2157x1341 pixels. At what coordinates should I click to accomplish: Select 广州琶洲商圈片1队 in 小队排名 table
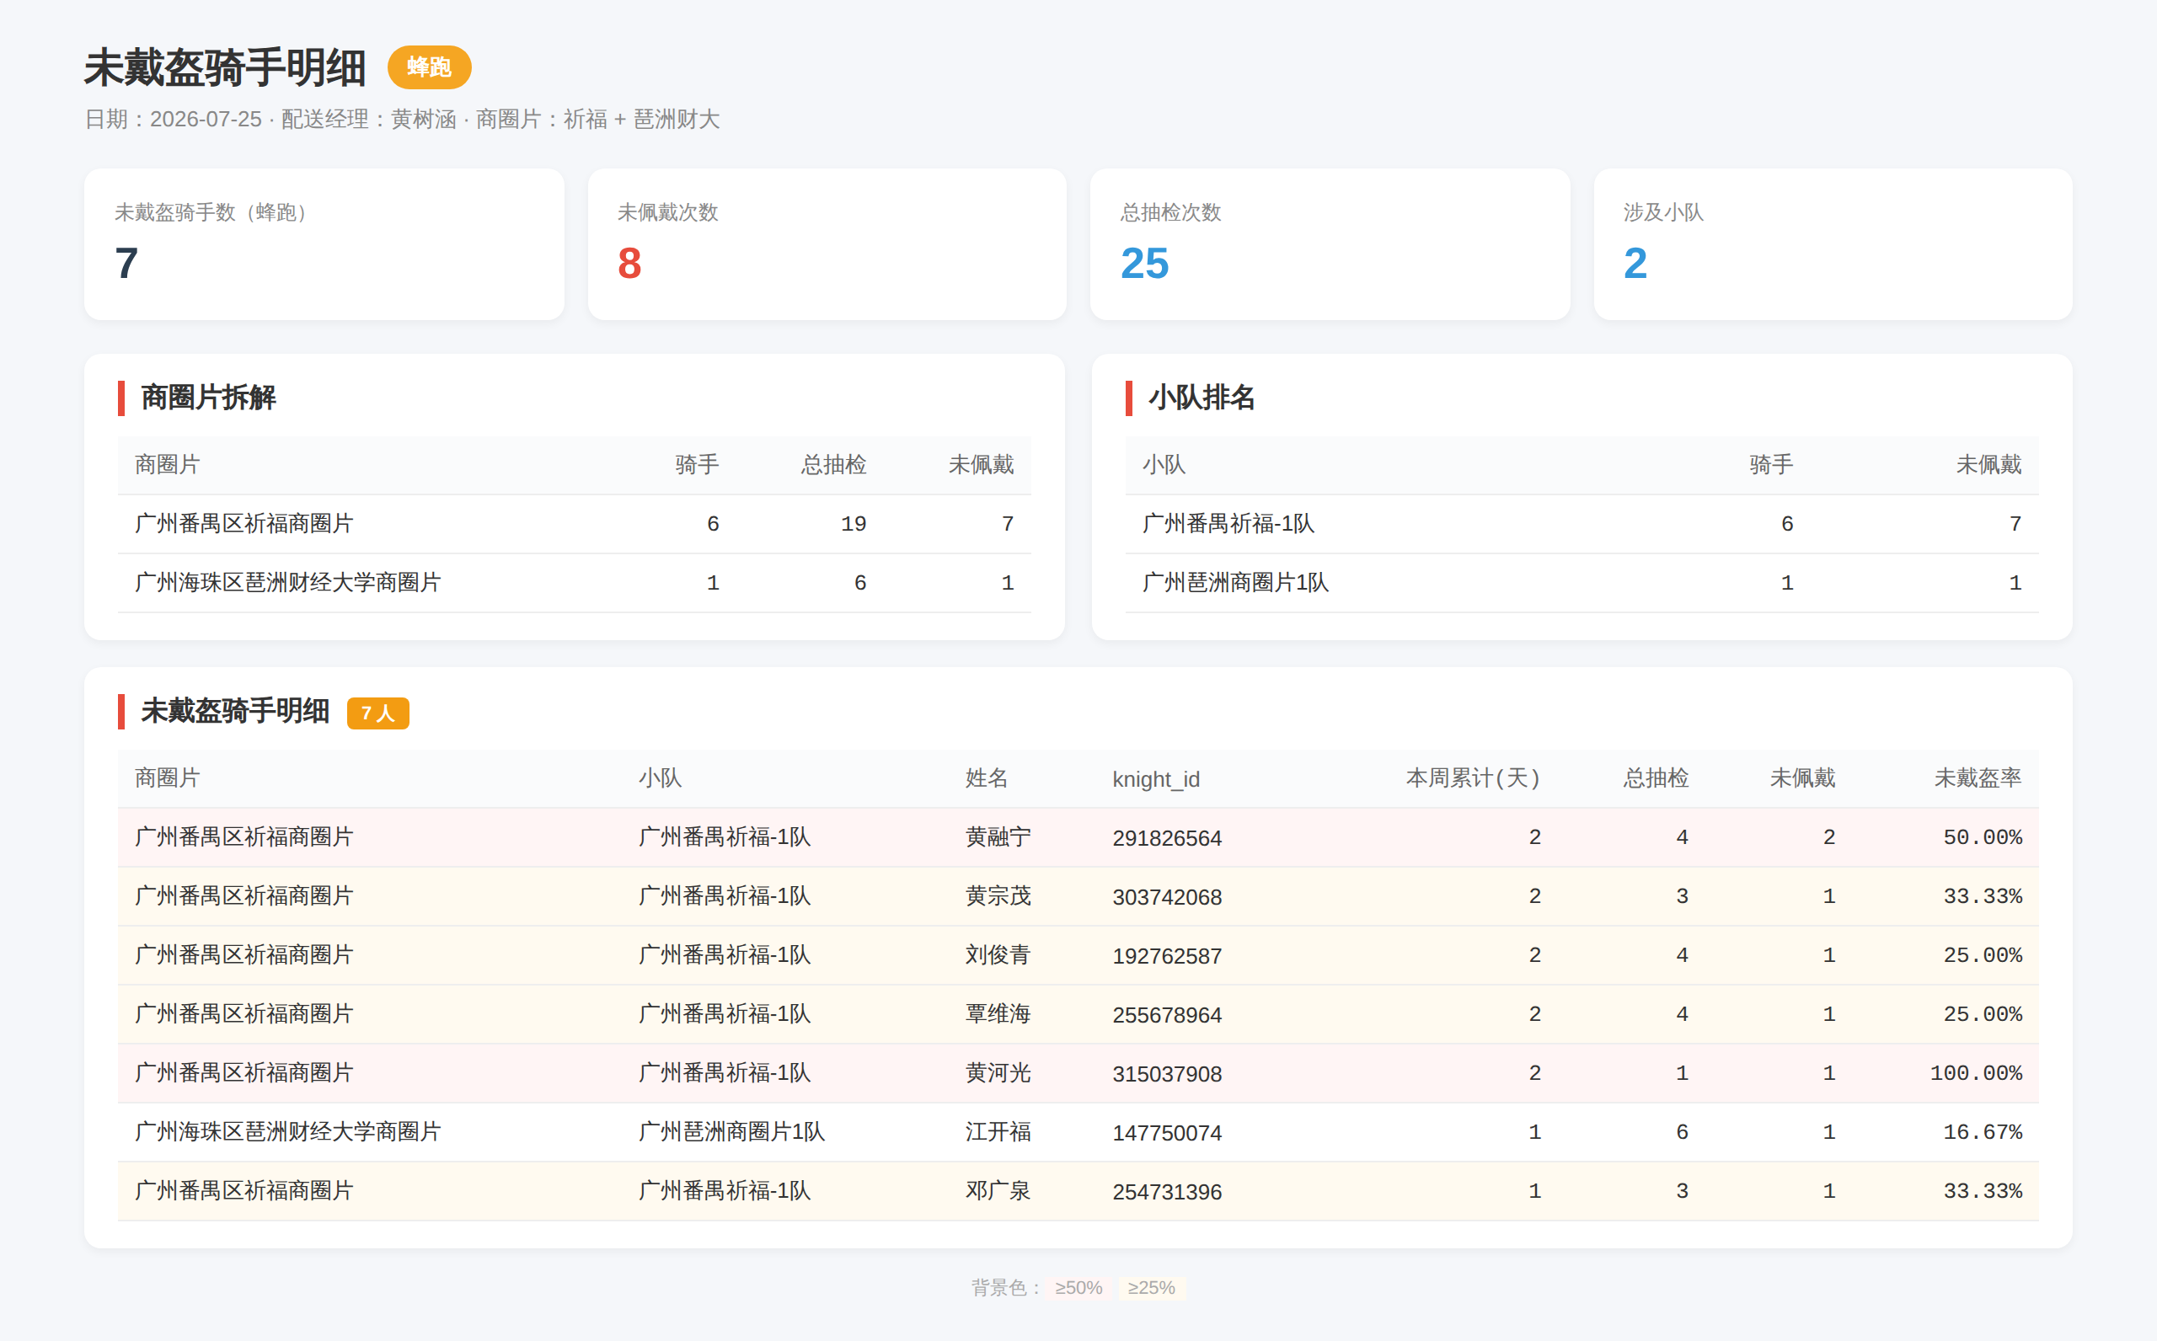coord(1235,583)
